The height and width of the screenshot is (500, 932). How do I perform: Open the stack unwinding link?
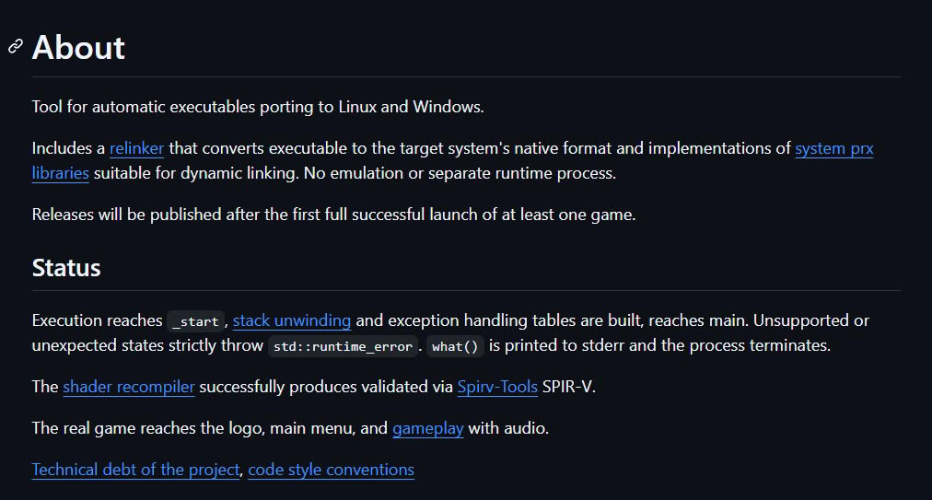tap(292, 320)
